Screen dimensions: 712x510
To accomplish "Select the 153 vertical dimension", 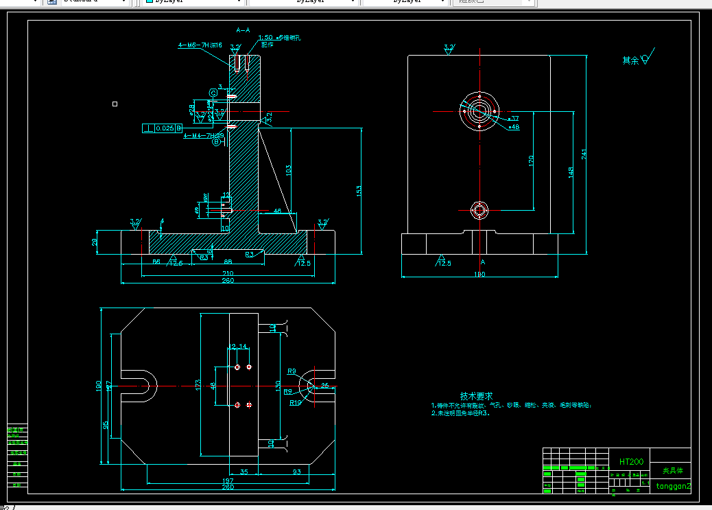I will (359, 191).
